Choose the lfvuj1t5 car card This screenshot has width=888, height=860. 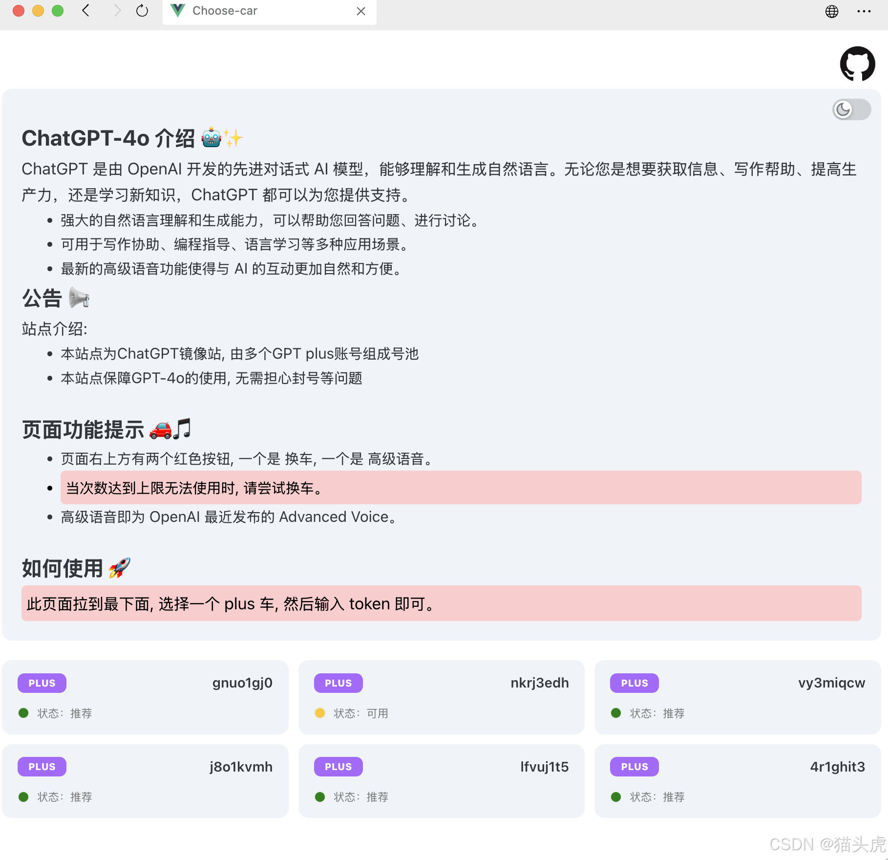click(441, 781)
